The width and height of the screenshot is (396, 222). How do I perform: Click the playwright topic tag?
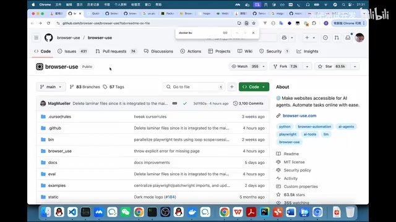pyautogui.click(x=288, y=134)
